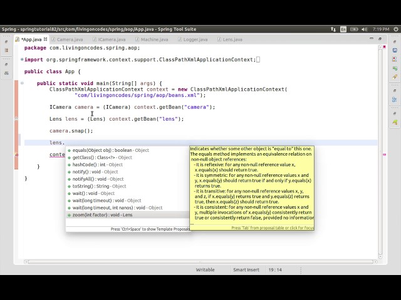
Task: Place cursor on "lens" getBean string
Action: [169, 119]
